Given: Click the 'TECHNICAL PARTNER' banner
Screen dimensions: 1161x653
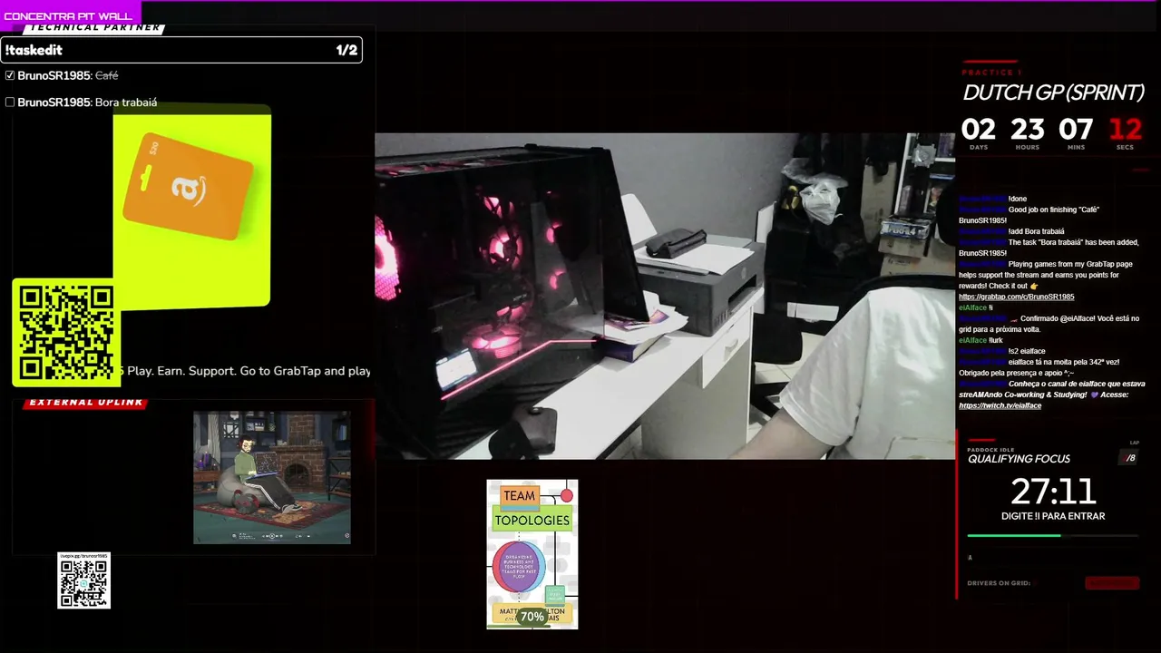Looking at the screenshot, I should point(94,28).
